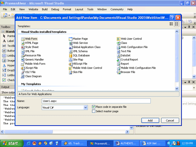
Task: Select the HTML Page template icon
Action: coord(23,43)
